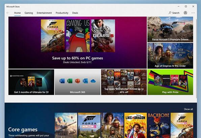Screen dimensions: 201x138
Task: Click the PowerPoint icon in Microsoft 365 tile
Action: [x=78, y=81]
